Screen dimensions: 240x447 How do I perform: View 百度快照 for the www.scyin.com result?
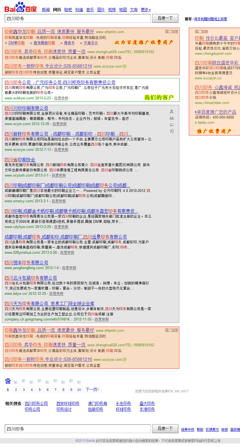click(60, 124)
